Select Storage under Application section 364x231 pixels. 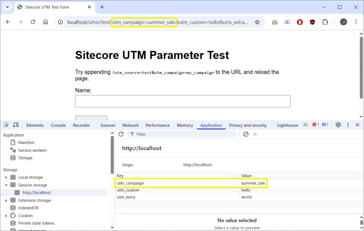click(x=25, y=158)
